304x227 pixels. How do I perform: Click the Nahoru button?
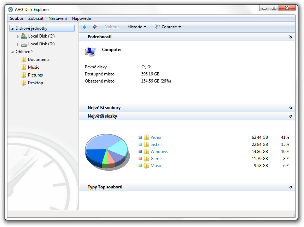coord(111,27)
